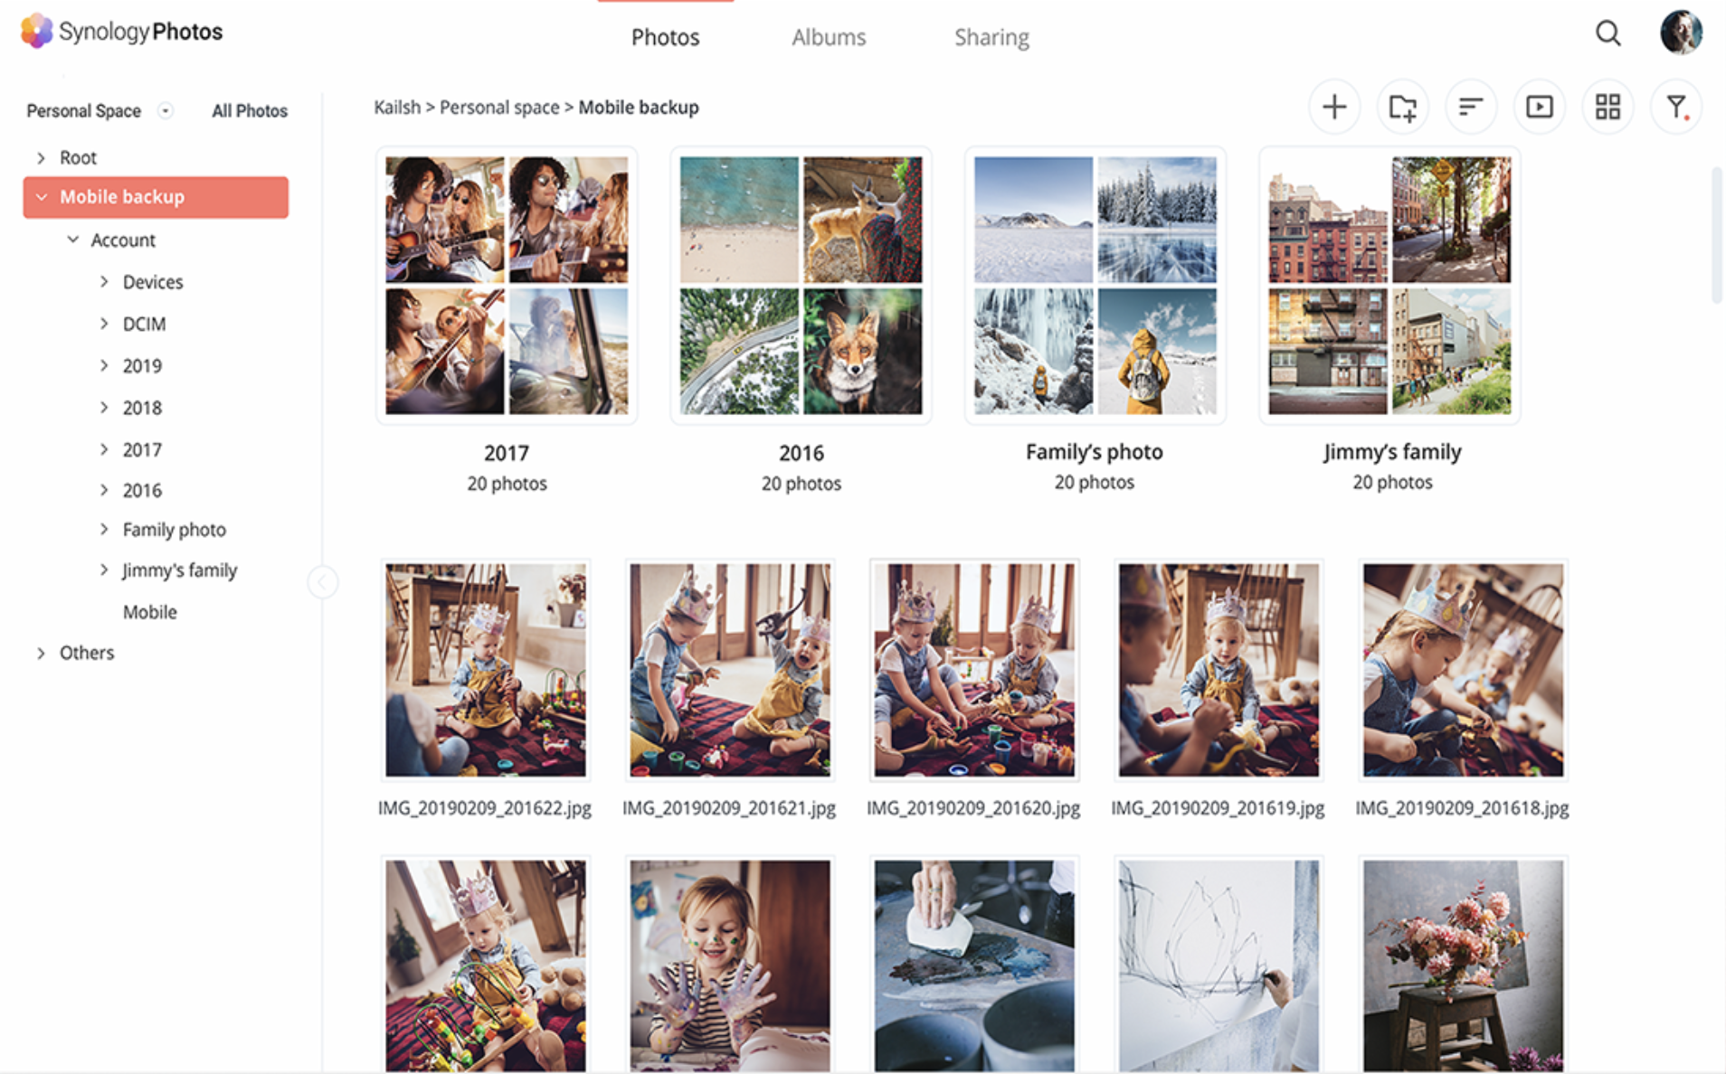Open photo IMG_20190209_201621.jpg thumbnail
The width and height of the screenshot is (1726, 1074).
(x=730, y=670)
